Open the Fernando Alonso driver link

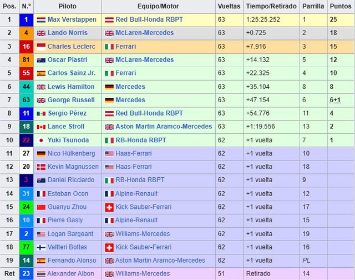coord(72,260)
